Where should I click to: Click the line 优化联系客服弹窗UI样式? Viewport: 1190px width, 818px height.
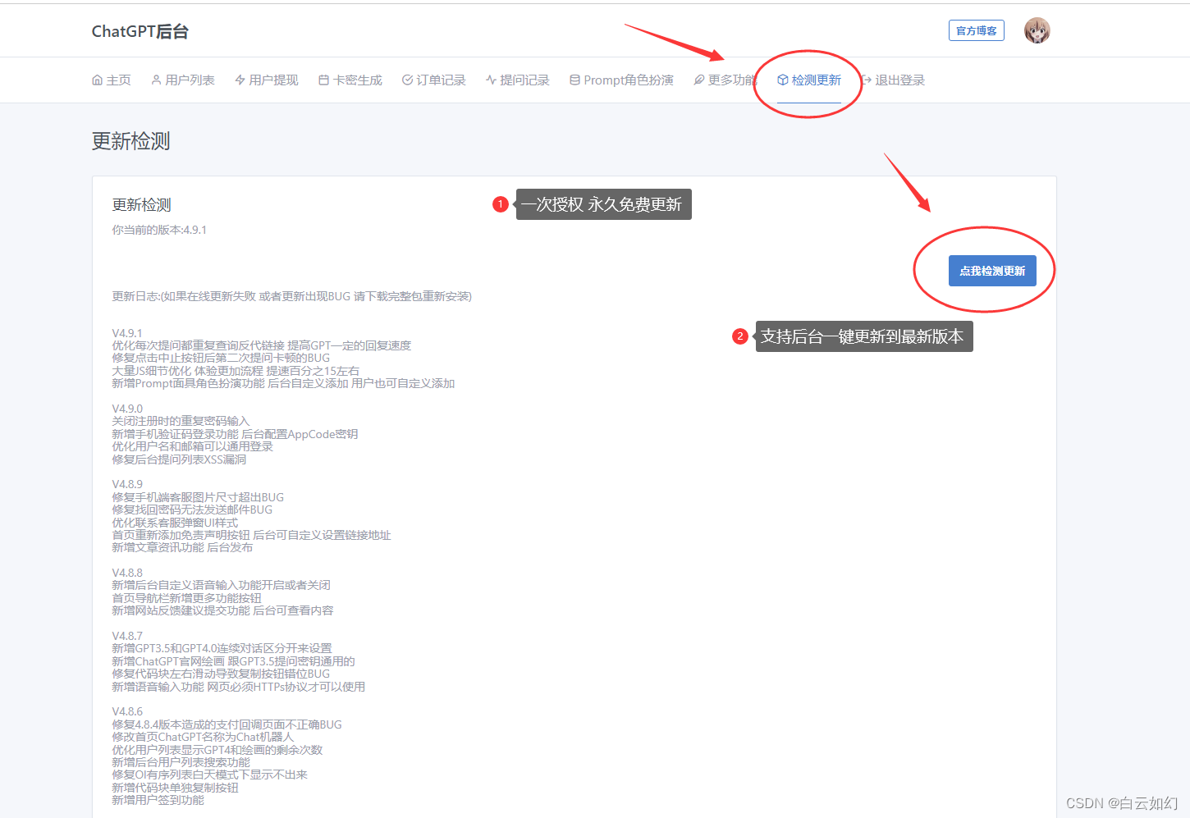click(175, 523)
